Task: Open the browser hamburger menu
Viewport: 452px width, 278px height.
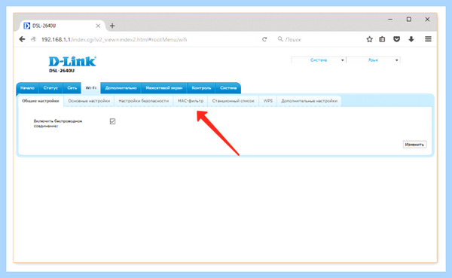Action: point(428,39)
